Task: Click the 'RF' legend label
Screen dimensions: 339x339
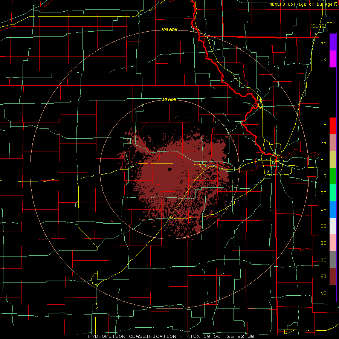Action: tap(323, 42)
